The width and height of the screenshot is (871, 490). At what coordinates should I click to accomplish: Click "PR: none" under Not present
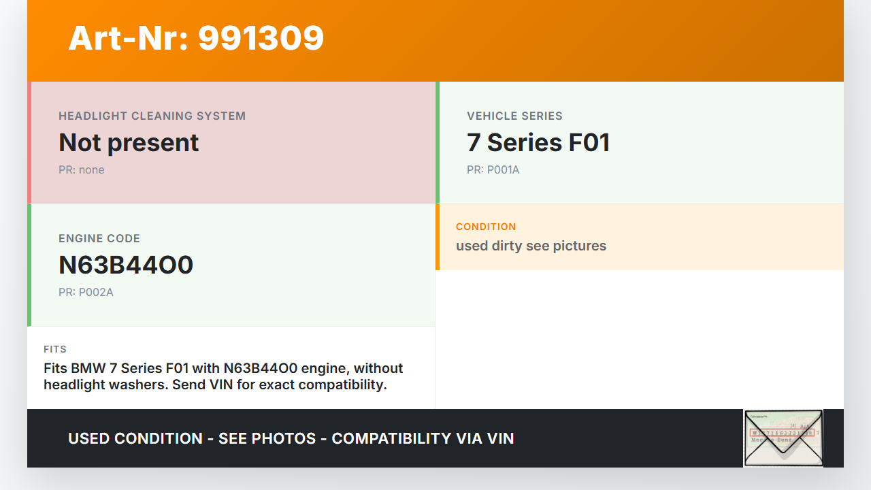(82, 169)
